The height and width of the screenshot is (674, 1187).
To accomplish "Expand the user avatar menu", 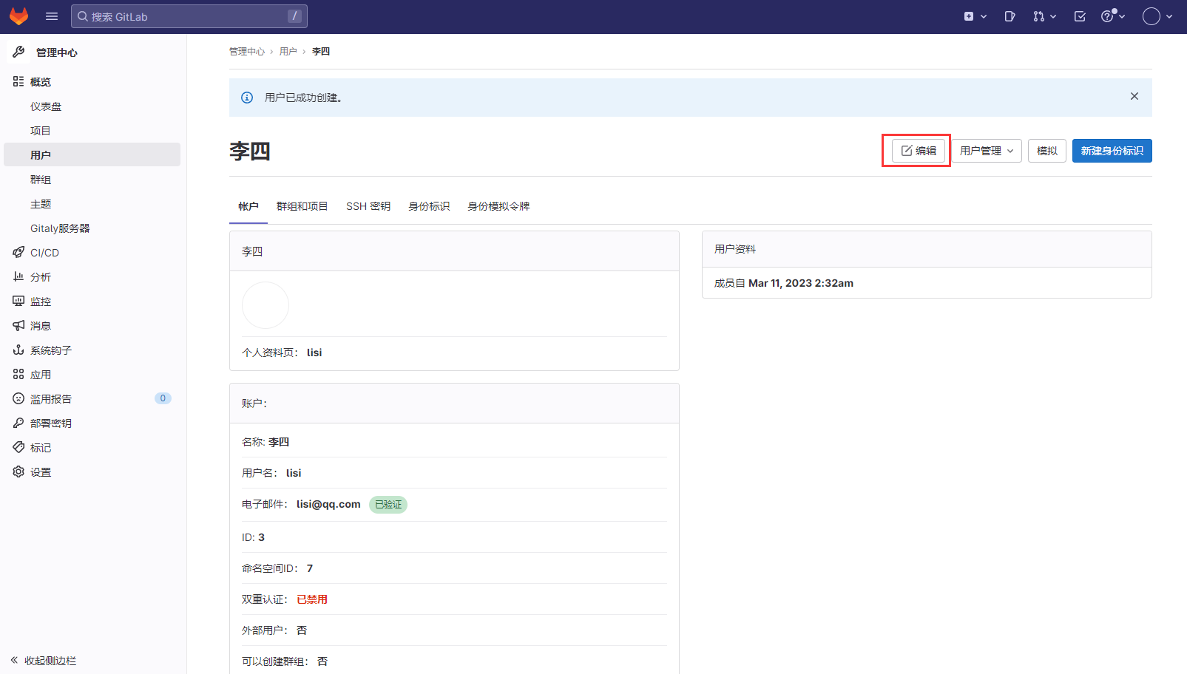I will [1157, 16].
